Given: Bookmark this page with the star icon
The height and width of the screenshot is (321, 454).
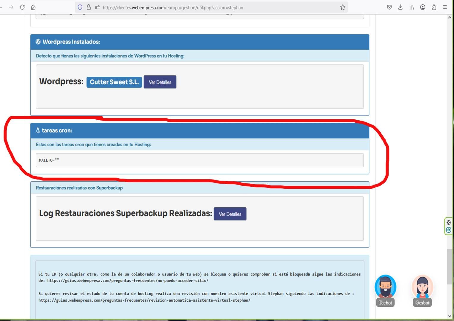Looking at the screenshot, I should [343, 7].
